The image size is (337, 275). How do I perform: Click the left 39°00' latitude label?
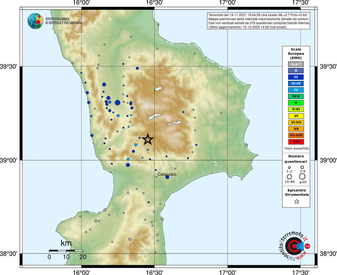pyautogui.click(x=8, y=160)
